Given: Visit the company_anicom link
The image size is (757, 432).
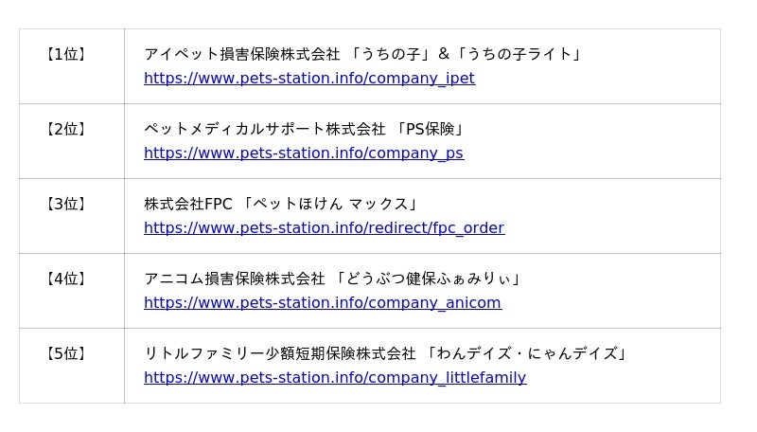Looking at the screenshot, I should coord(322,303).
